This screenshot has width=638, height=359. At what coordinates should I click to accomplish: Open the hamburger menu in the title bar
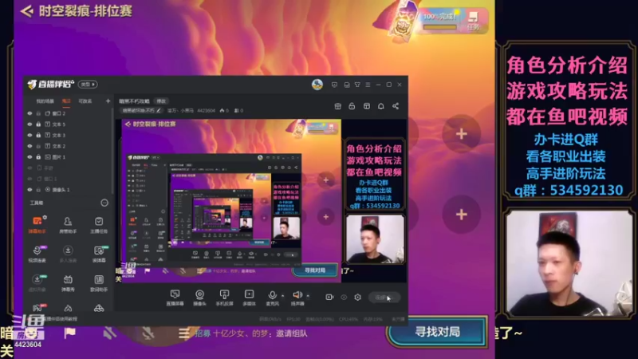[368, 85]
